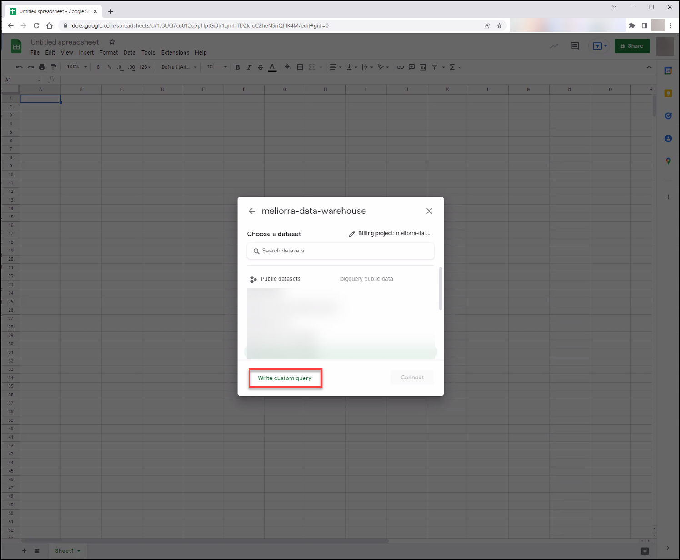This screenshot has height=560, width=680.
Task: Click the Name box showing A1
Action: point(23,80)
